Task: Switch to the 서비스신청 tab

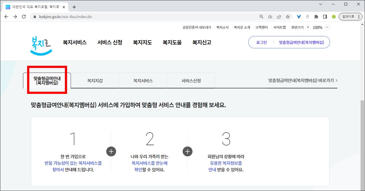Action: tap(191, 80)
